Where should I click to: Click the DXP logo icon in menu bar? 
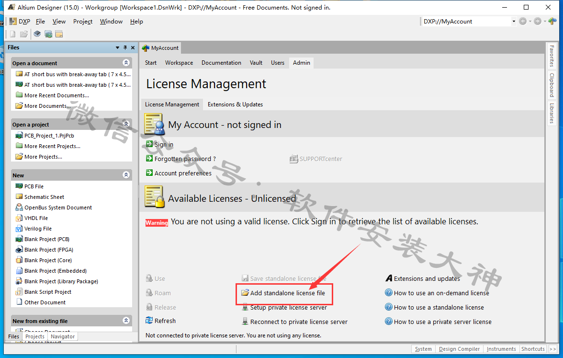pos(13,21)
